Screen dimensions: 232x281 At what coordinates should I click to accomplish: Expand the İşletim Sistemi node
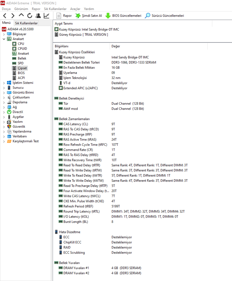pos(4,83)
